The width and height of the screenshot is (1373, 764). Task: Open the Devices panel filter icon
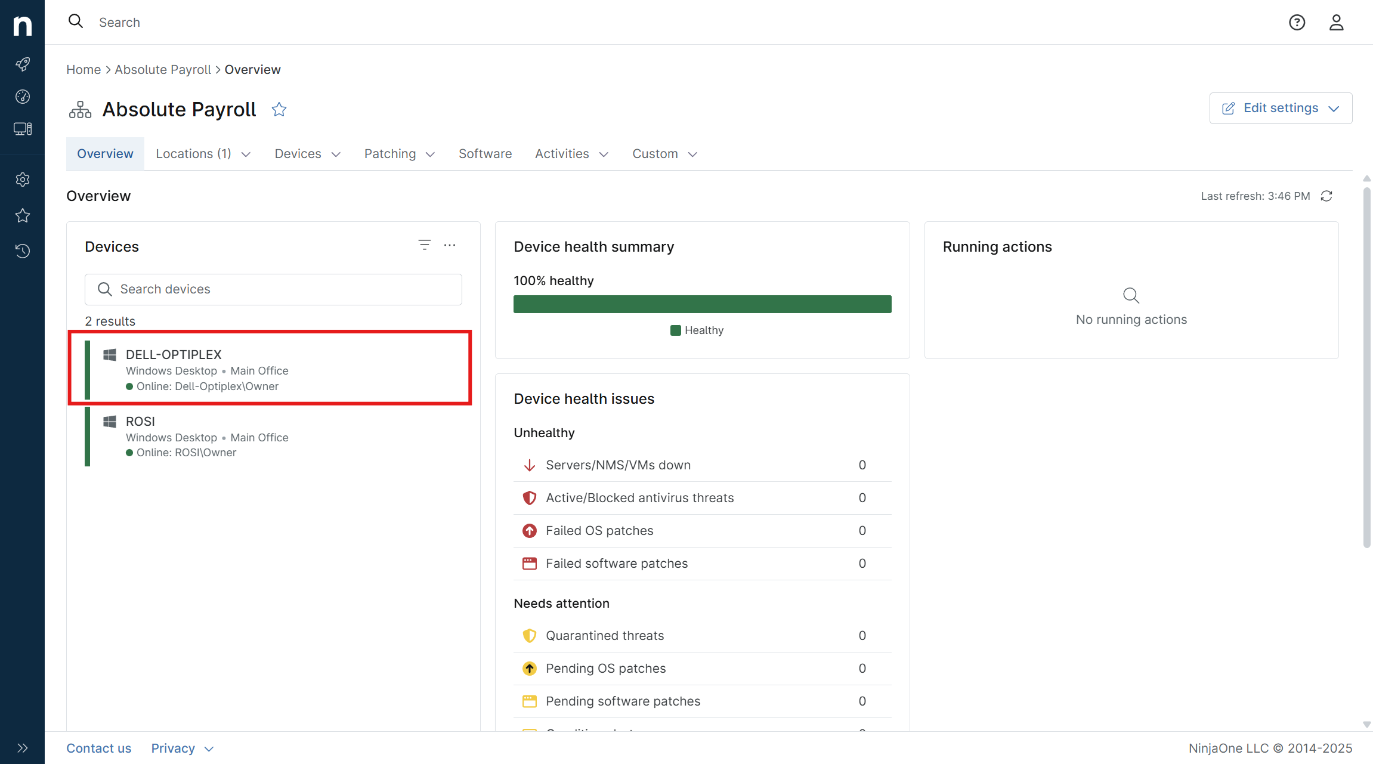pos(424,245)
